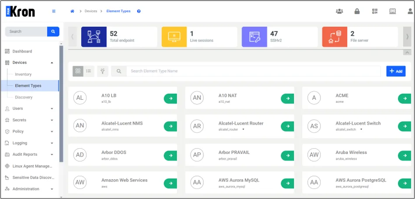415x199 pixels.
Task: Click the Total endpoint network icon
Action: [x=94, y=37]
